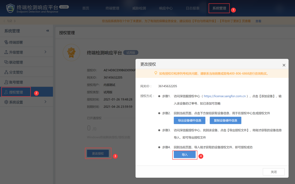Viewport: 295px width, 184px height.
Task: Collapse the 系统管理 sidebar with double-arrow icon
Action: [47, 31]
